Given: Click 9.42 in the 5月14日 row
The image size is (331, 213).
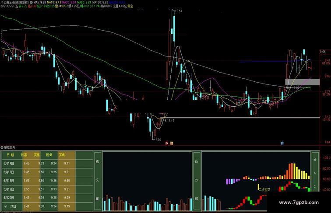Looking at the screenshot, I should point(27,164).
